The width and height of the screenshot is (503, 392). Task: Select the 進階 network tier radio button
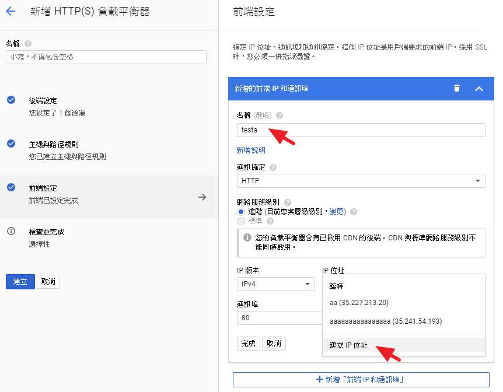pyautogui.click(x=240, y=212)
